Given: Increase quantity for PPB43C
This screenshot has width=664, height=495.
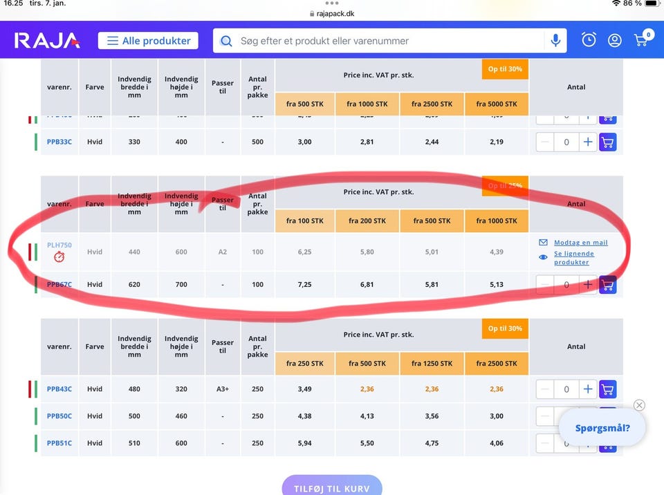Looking at the screenshot, I should coord(587,389).
